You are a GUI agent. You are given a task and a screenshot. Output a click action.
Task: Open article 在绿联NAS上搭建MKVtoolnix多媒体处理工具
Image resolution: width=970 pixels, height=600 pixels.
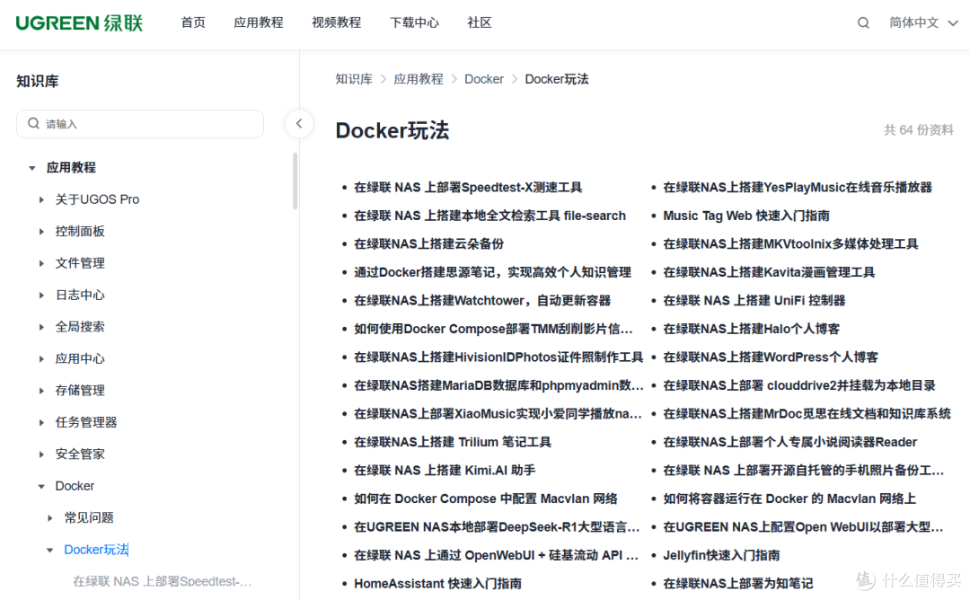coord(790,244)
